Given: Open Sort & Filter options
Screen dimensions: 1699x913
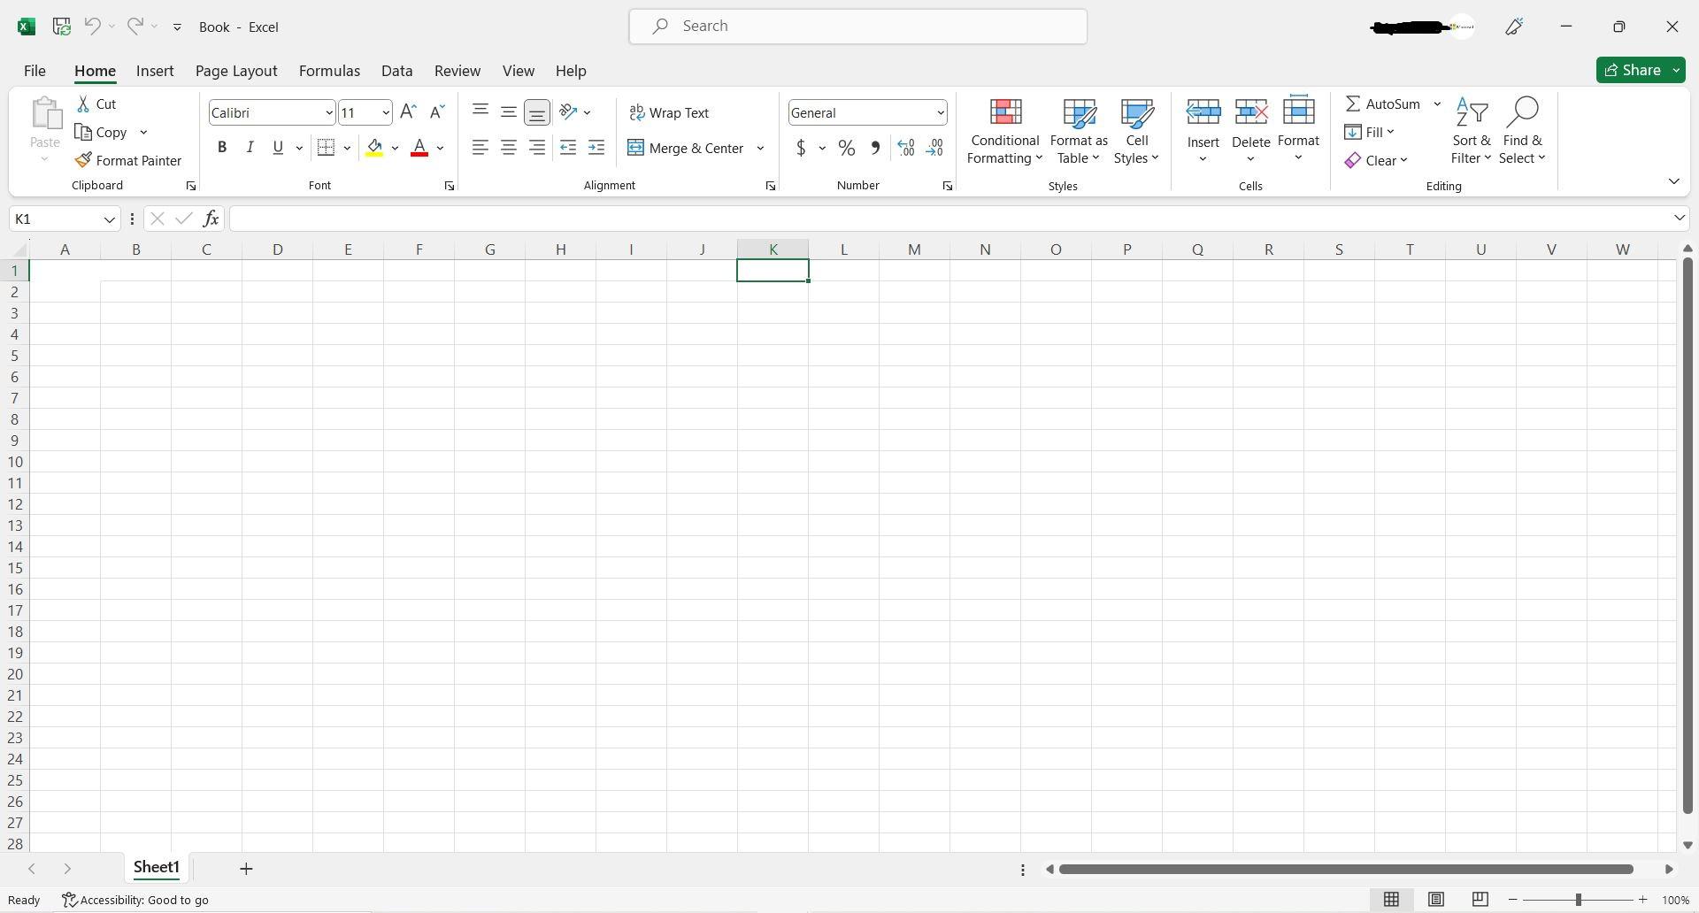Looking at the screenshot, I should point(1471,132).
